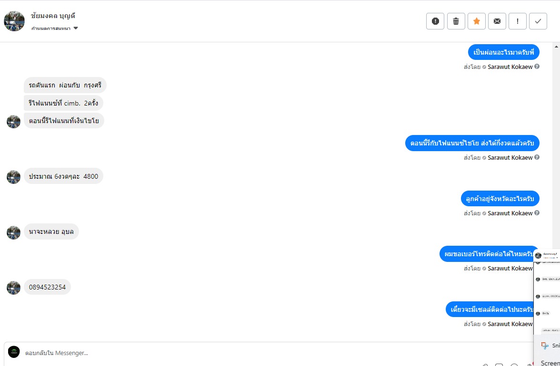The width and height of the screenshot is (560, 366).
Task: Type a reply in the Messenger field
Action: [238, 353]
